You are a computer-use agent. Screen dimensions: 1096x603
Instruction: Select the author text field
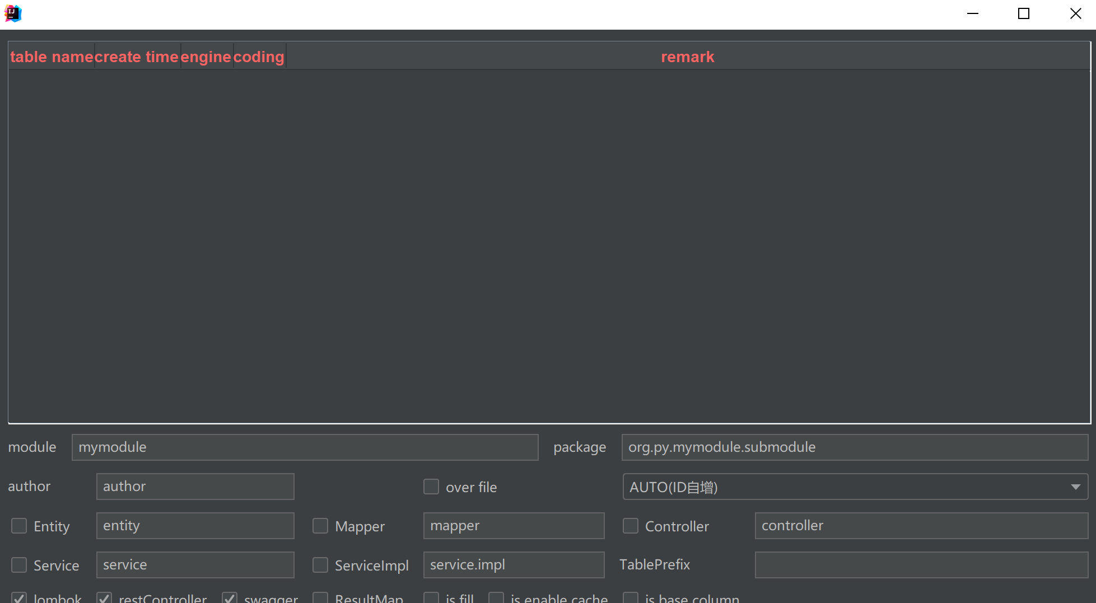point(195,487)
